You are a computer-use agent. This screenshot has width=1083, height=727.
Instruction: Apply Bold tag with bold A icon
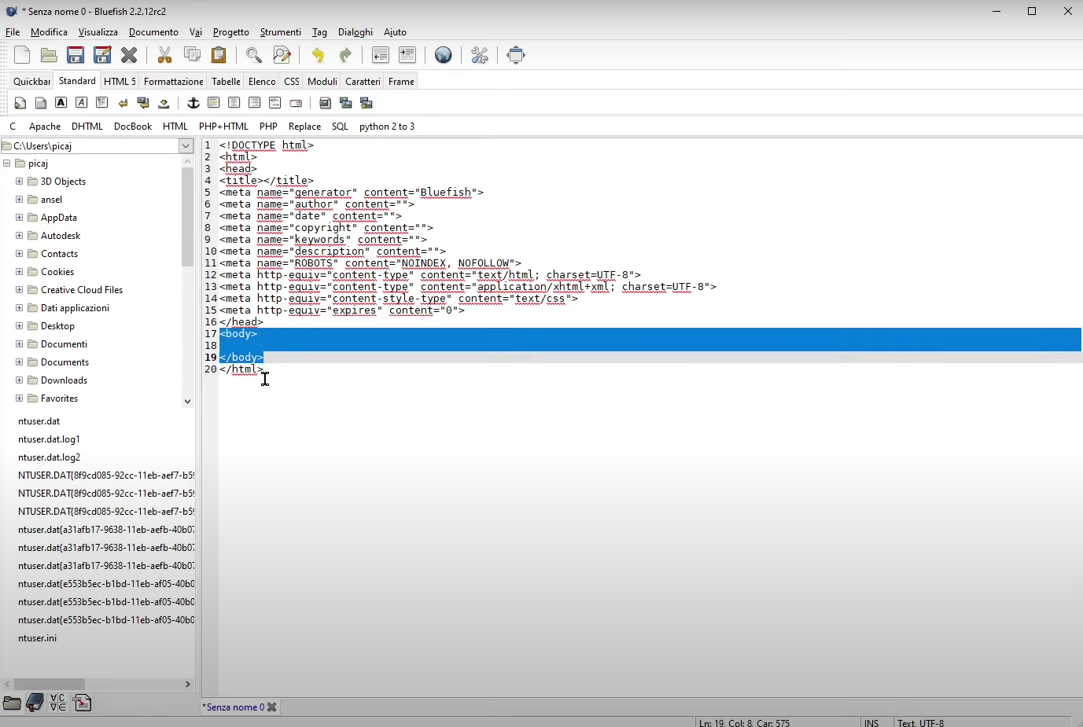tap(61, 102)
